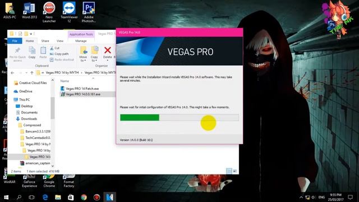Screen dimensions: 359x202
Task: Click the installer green progress bar
Action: [x=140, y=117]
